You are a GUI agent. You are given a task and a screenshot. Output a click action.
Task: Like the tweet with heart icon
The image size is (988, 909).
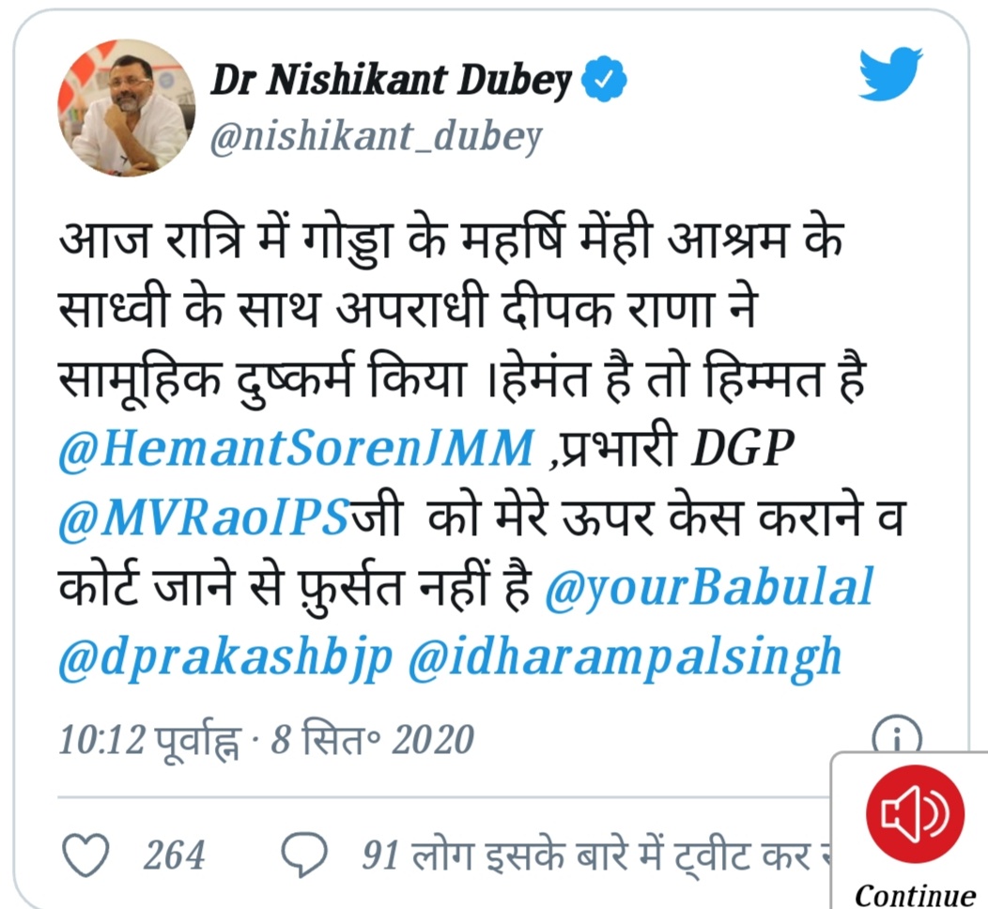(85, 856)
